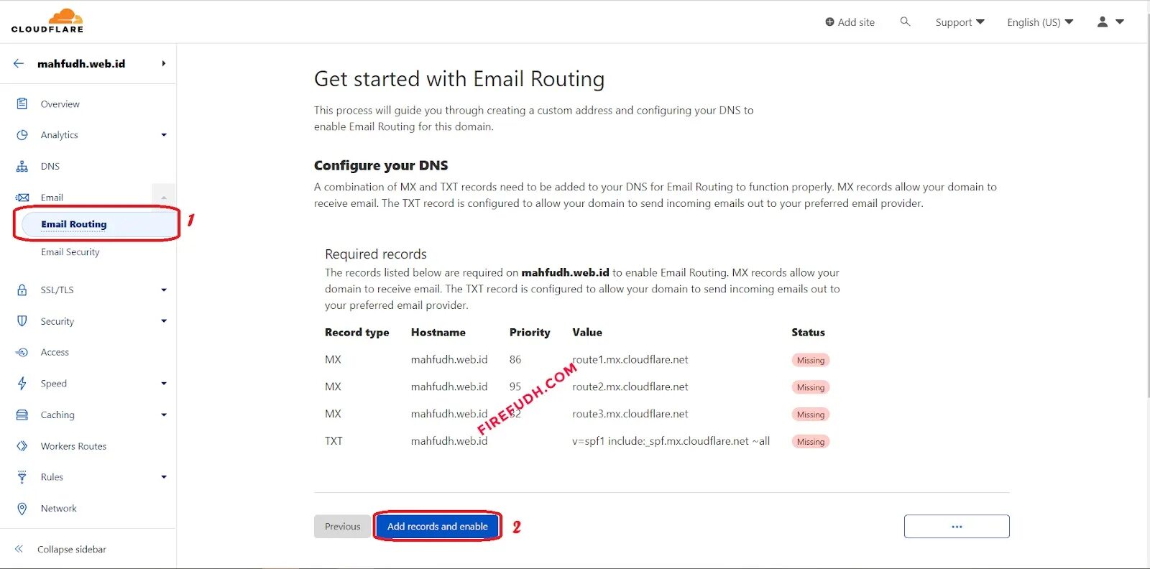The width and height of the screenshot is (1150, 569).
Task: Click the mahfudh.web.id domain name in sidebar
Action: 81,63
